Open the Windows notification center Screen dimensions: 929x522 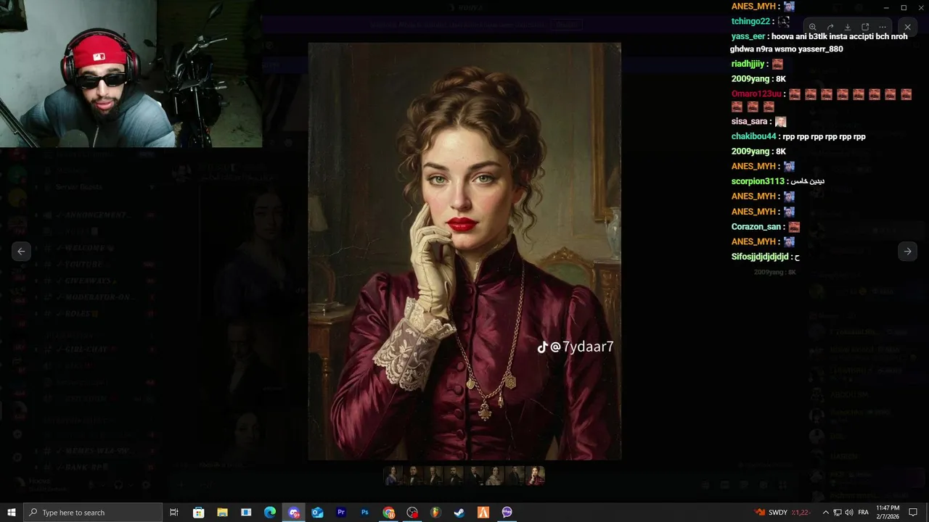913,513
